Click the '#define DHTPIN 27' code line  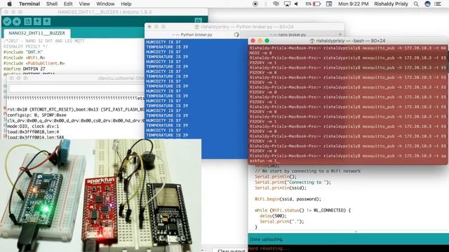click(25, 69)
